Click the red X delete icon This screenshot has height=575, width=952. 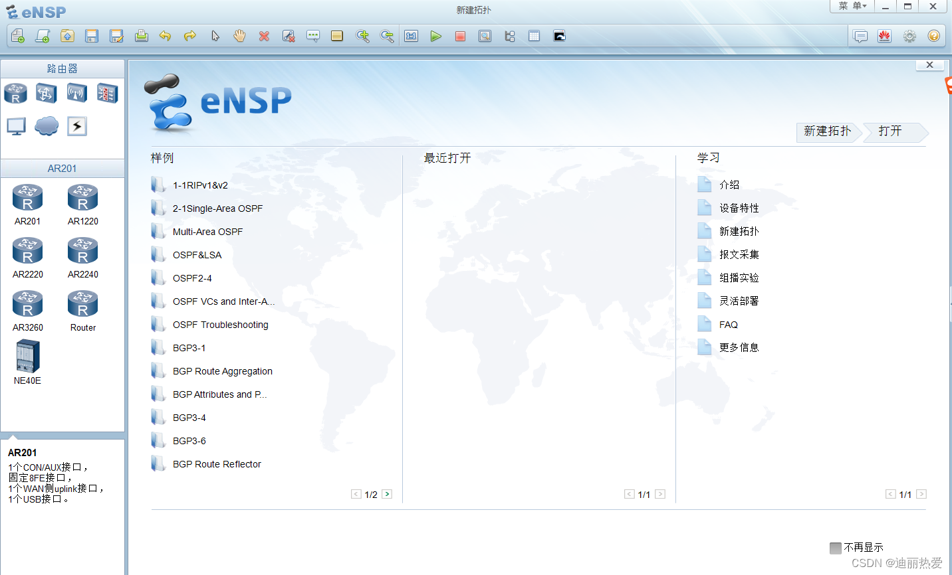264,36
